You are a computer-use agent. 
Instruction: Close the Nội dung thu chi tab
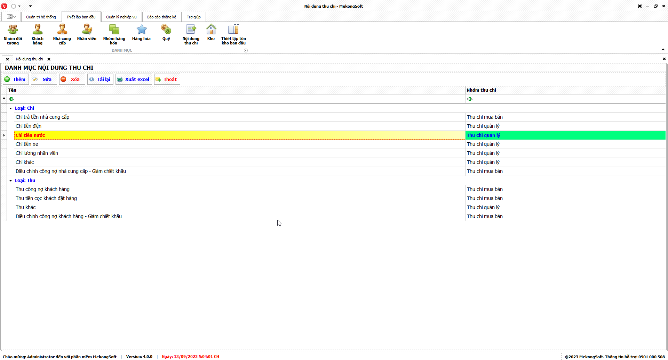click(x=49, y=59)
